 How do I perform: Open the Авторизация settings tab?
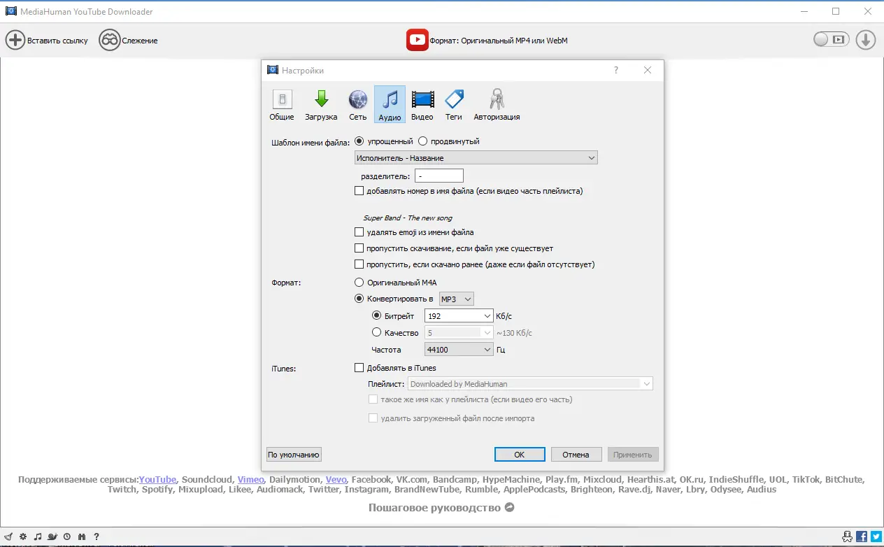click(x=497, y=105)
